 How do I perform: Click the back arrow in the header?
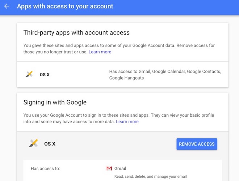pos(7,7)
